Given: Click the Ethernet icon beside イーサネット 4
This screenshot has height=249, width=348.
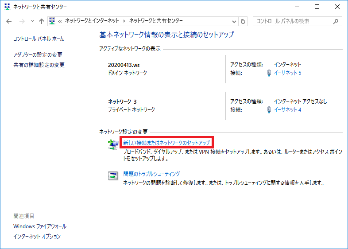Looking at the screenshot, I should coord(269,109).
